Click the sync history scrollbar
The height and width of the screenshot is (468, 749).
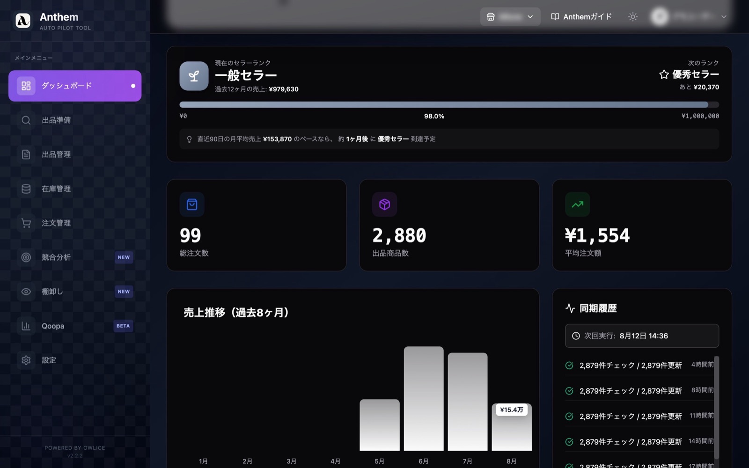pos(716,407)
